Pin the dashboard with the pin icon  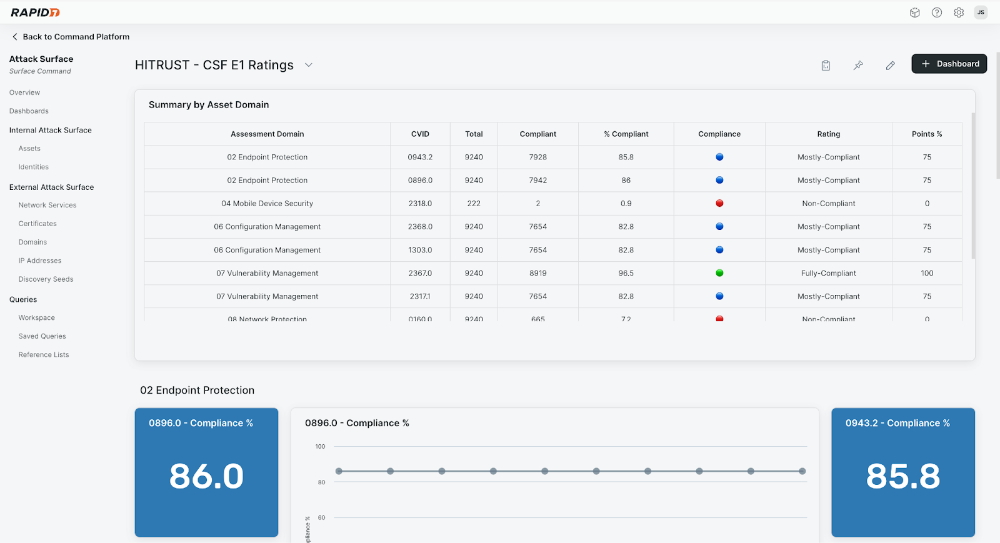tap(858, 65)
